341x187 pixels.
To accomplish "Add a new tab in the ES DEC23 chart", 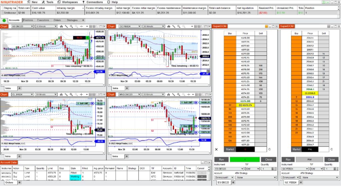I will pos(19,88).
